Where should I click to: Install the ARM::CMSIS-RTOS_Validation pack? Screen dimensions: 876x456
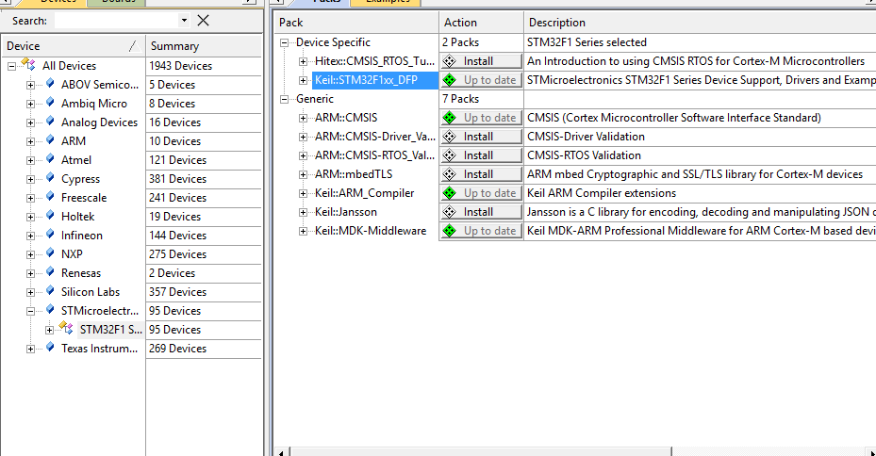click(482, 155)
